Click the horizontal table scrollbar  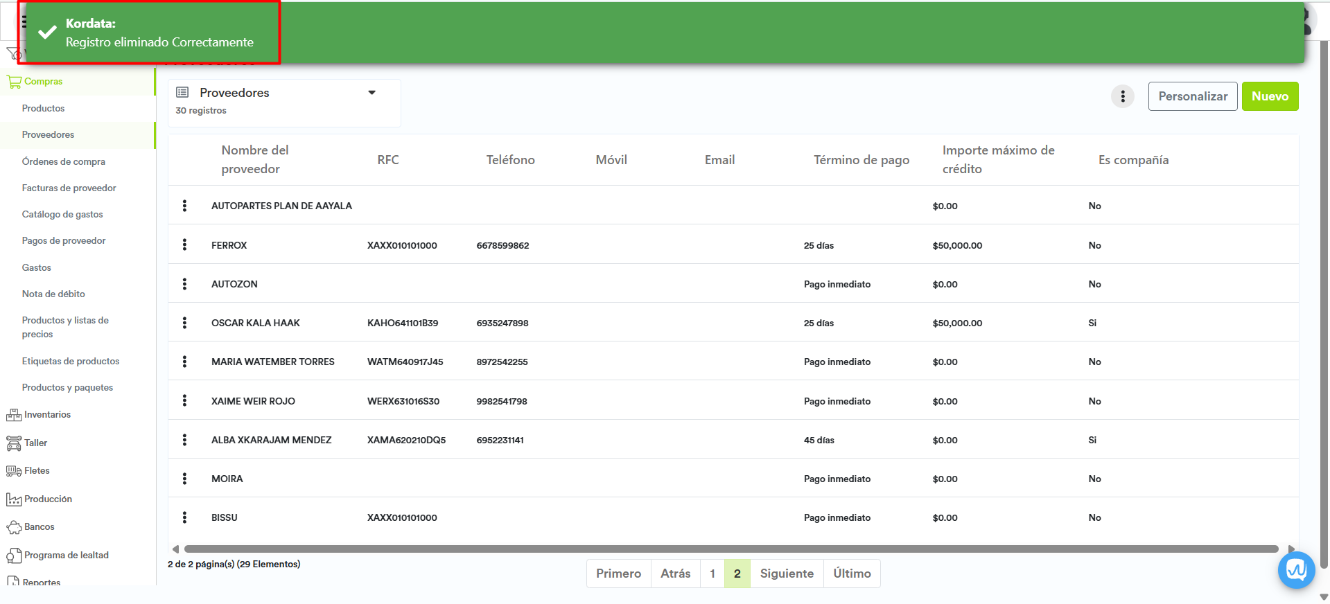[730, 549]
